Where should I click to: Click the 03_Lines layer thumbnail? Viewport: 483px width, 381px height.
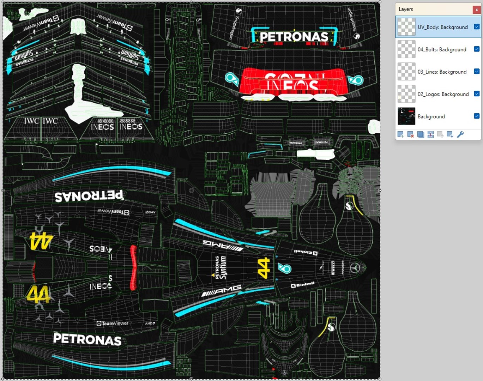(406, 71)
